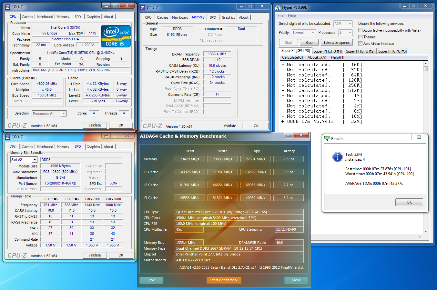Click the CPU-Z title icon in top-left window

(7, 7)
